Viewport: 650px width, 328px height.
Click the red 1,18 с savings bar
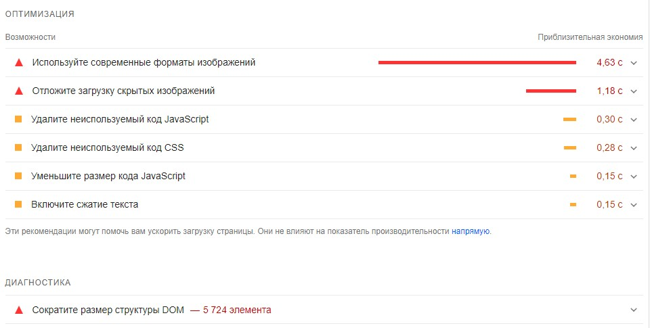[550, 91]
